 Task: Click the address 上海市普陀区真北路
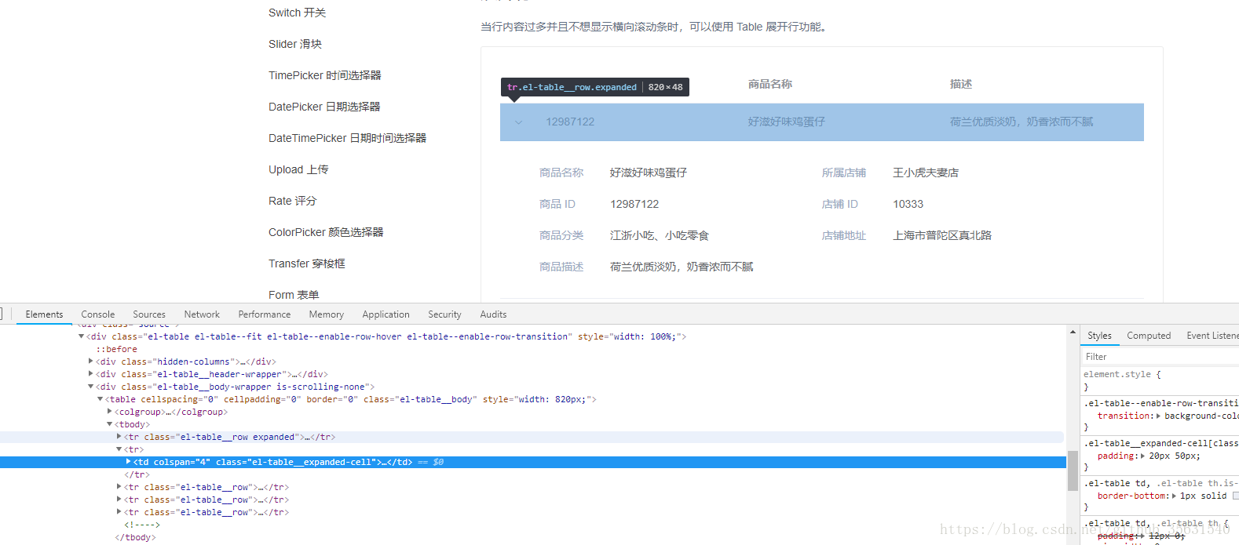point(942,235)
